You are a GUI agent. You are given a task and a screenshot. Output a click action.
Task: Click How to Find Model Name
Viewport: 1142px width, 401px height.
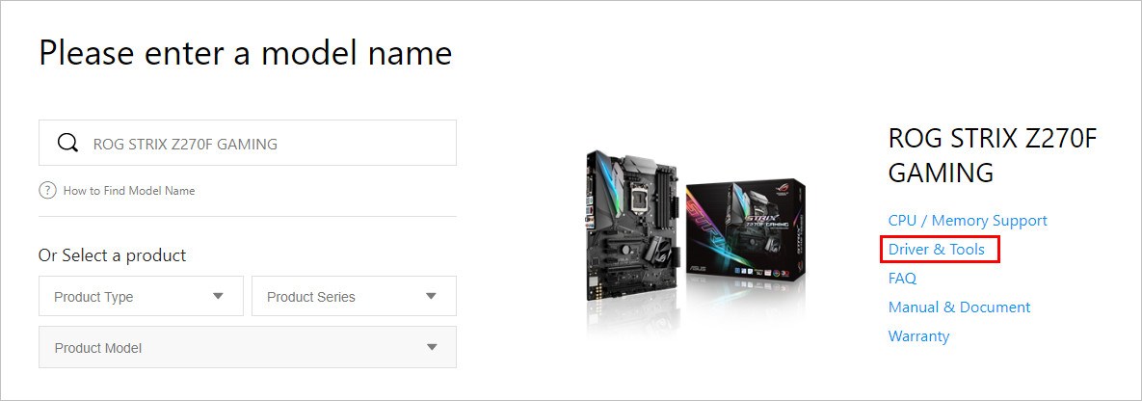[129, 190]
